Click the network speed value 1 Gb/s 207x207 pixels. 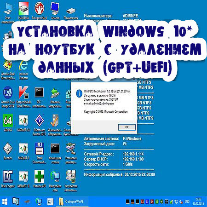click(x=127, y=164)
